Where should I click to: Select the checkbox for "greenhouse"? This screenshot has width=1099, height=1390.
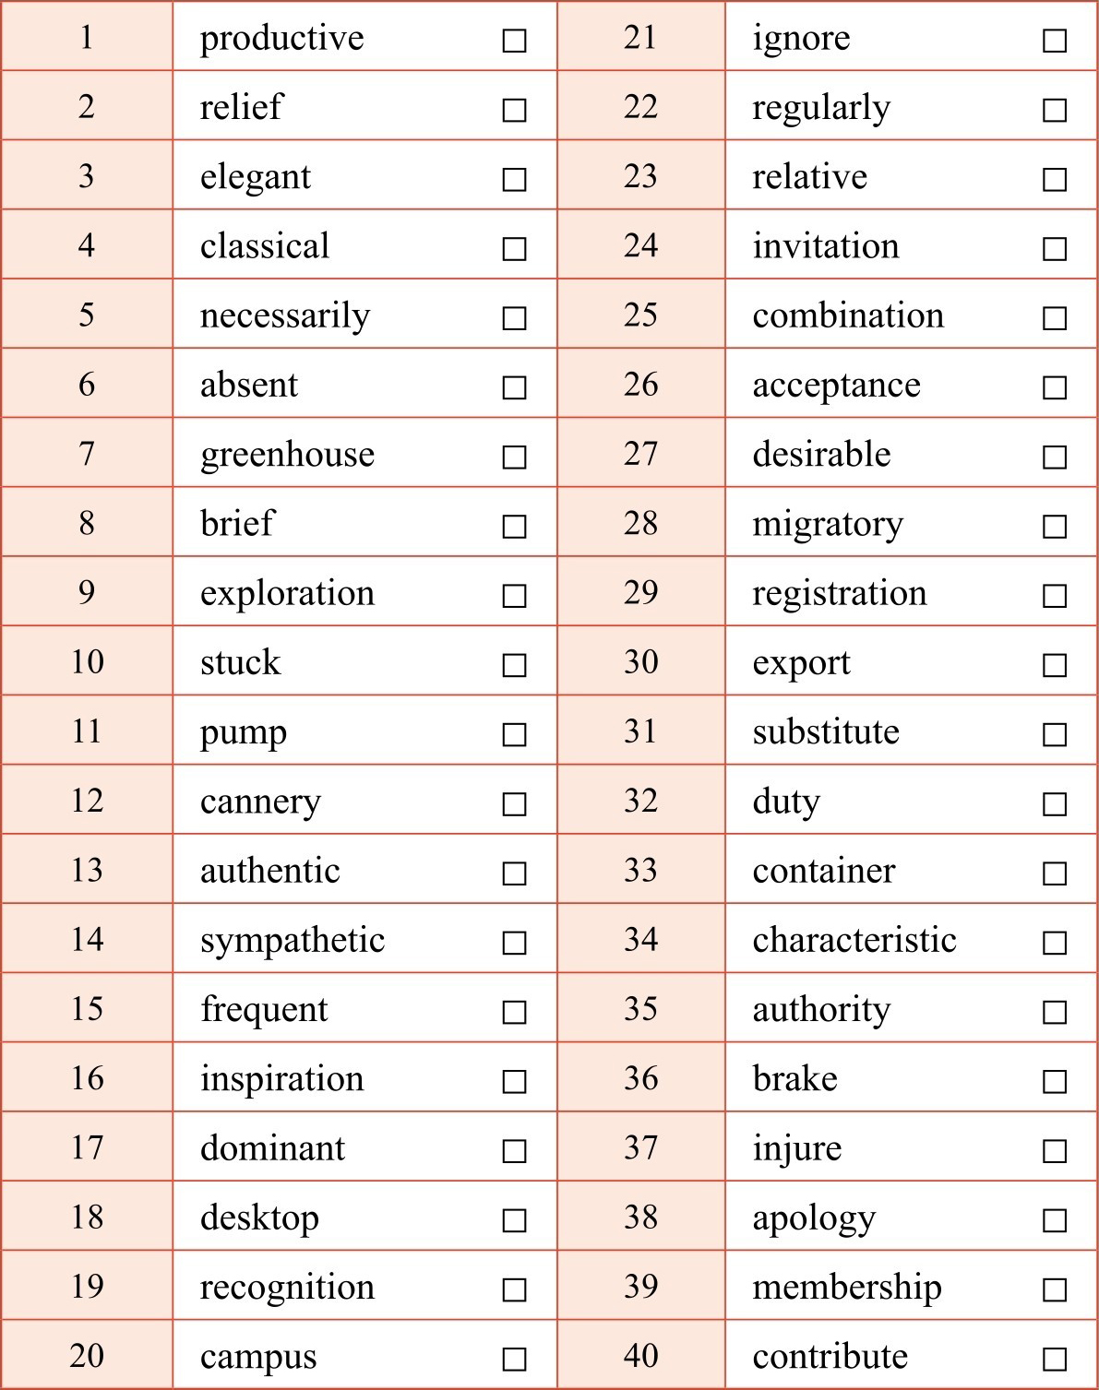click(514, 457)
